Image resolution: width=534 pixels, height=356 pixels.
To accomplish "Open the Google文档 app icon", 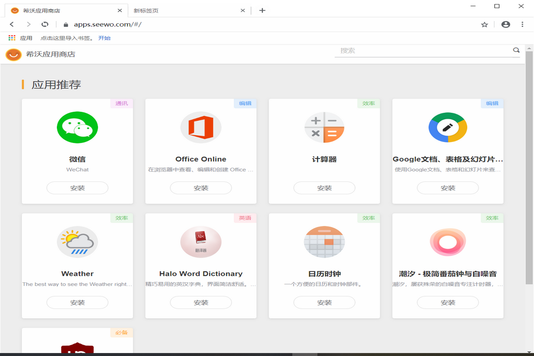I will click(447, 127).
